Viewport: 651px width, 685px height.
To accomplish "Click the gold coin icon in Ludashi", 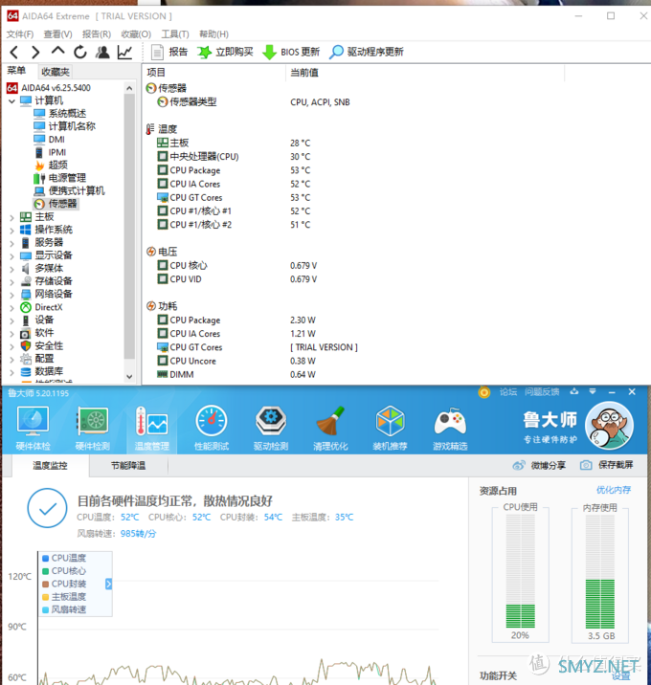I will coord(484,392).
